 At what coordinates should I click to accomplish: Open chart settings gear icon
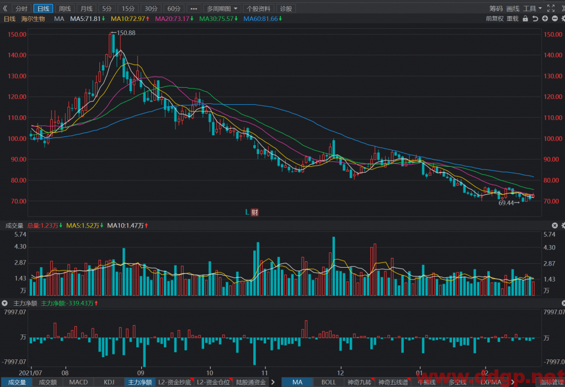click(x=563, y=18)
